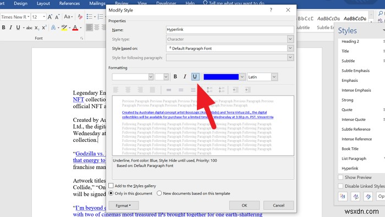
Task: Toggle Italic in the Word ribbon
Action: click(x=11, y=27)
